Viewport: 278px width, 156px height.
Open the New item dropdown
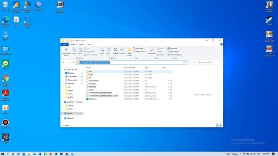point(139,48)
